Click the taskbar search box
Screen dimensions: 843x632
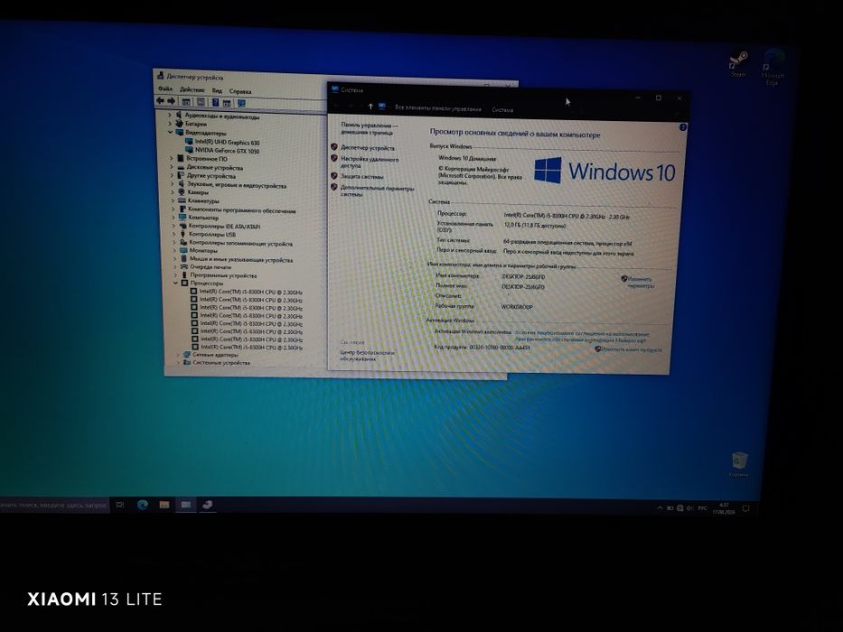click(54, 506)
